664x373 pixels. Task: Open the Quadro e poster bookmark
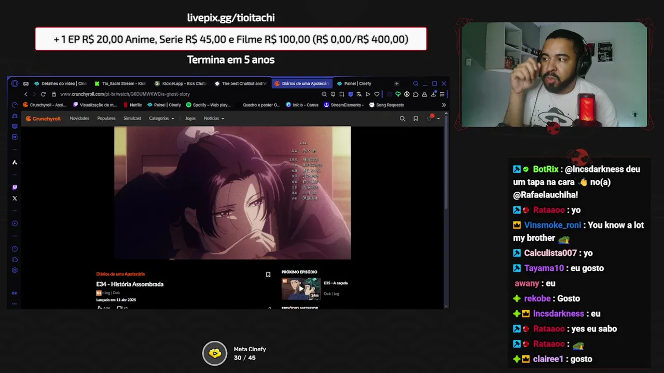[258, 105]
